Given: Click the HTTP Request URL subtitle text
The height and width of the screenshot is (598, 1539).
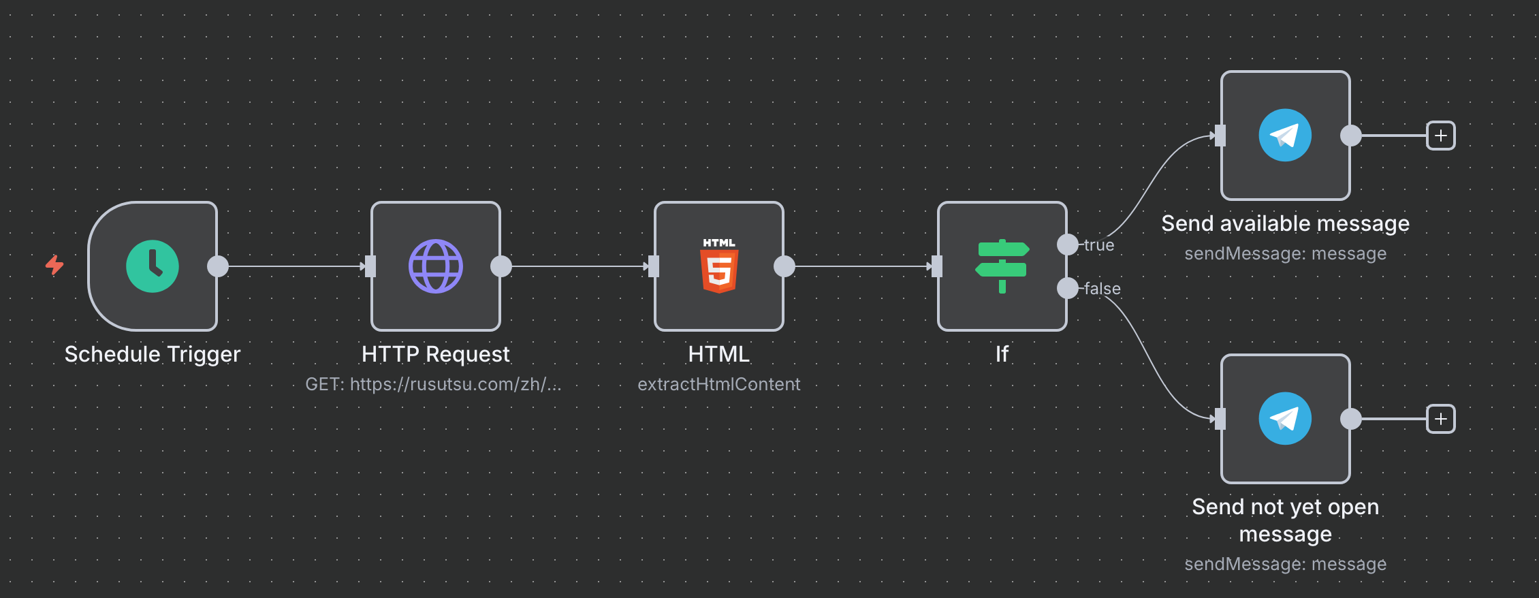Looking at the screenshot, I should [x=433, y=384].
